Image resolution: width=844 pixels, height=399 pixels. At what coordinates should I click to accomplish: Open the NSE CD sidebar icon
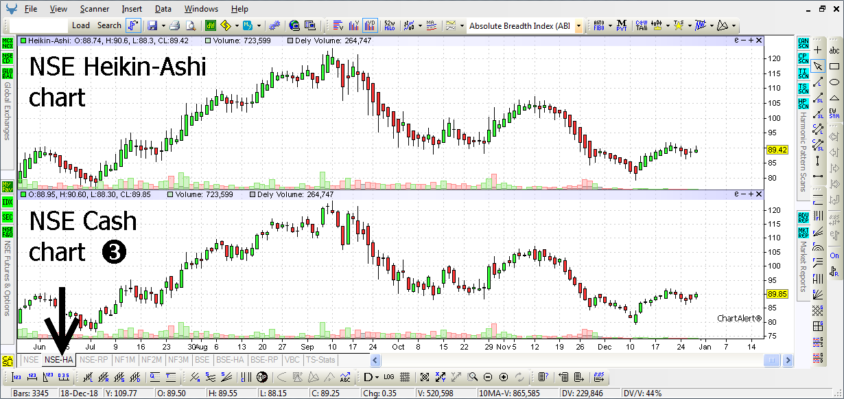point(8,58)
